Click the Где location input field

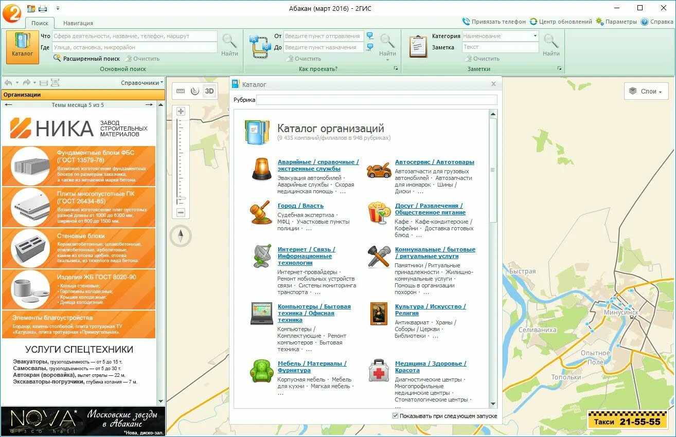pos(135,47)
